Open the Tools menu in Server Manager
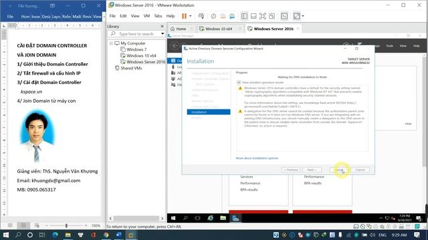 click(389, 46)
